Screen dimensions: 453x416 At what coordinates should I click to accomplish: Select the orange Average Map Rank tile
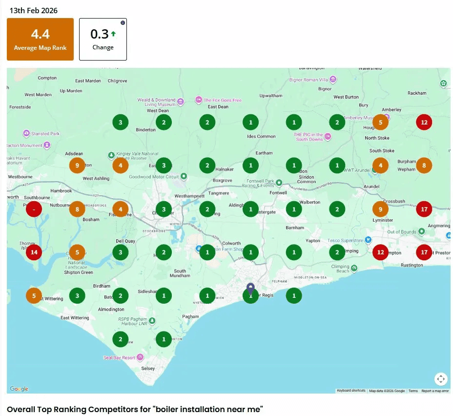coord(40,39)
